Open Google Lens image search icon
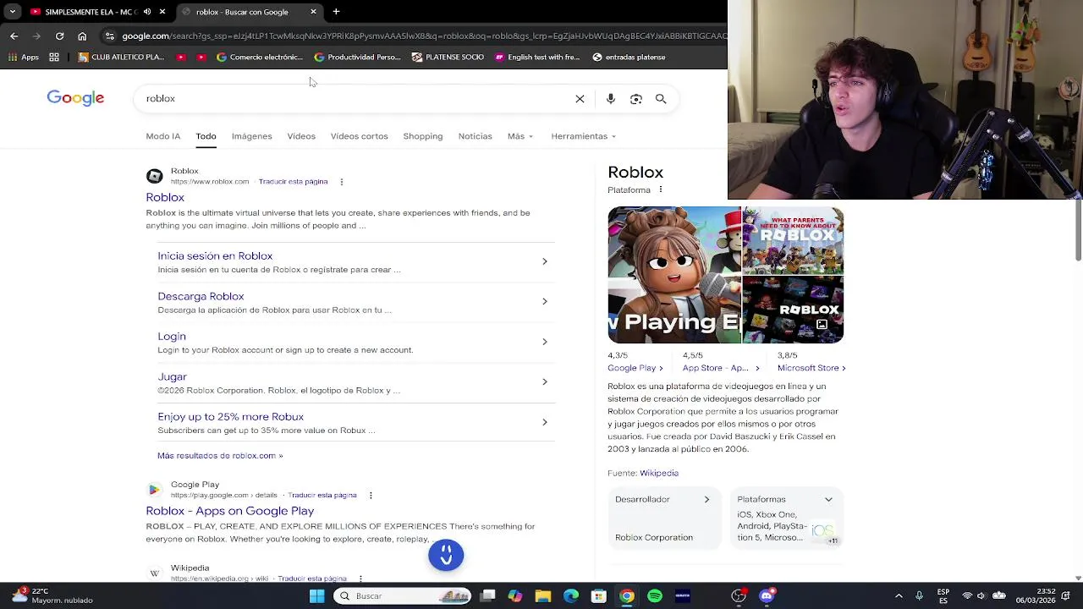Screen dimensions: 1083x609 [x=636, y=99]
